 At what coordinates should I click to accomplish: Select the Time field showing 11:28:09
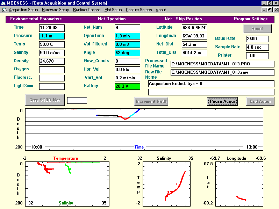pos(52,28)
